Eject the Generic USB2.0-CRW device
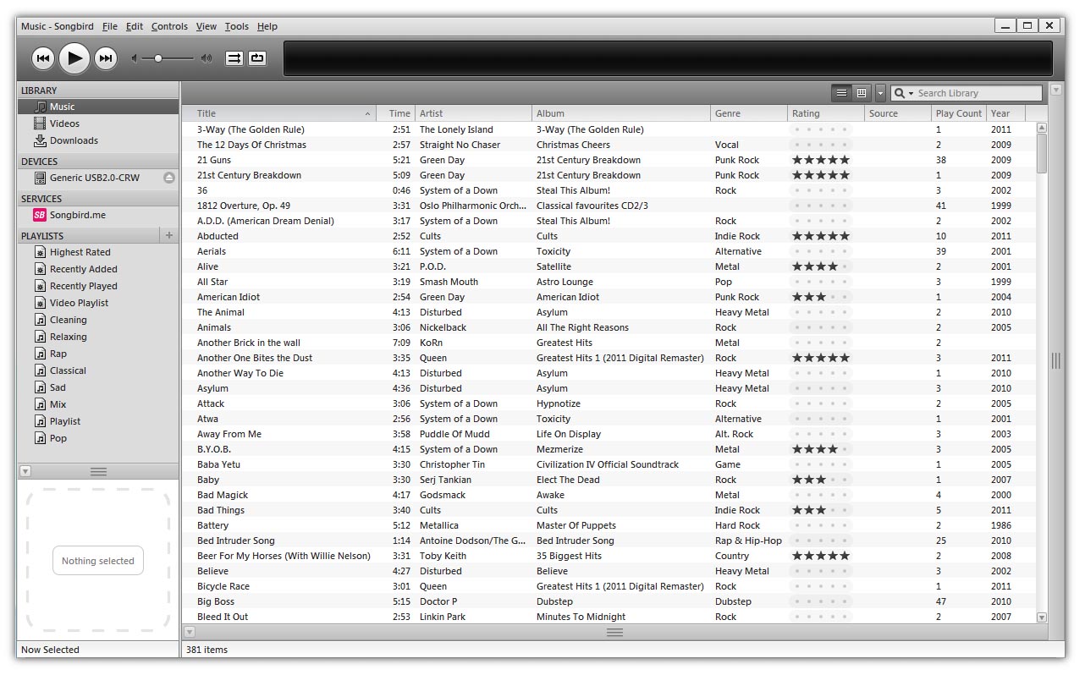1085x675 pixels. tap(168, 178)
